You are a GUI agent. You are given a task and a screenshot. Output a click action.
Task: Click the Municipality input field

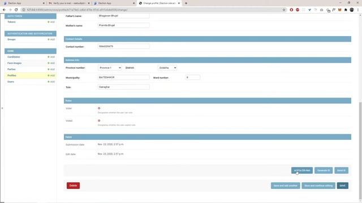(123, 78)
